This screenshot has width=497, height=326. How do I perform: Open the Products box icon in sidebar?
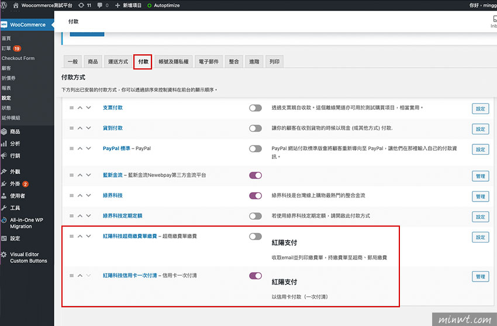tap(4, 131)
